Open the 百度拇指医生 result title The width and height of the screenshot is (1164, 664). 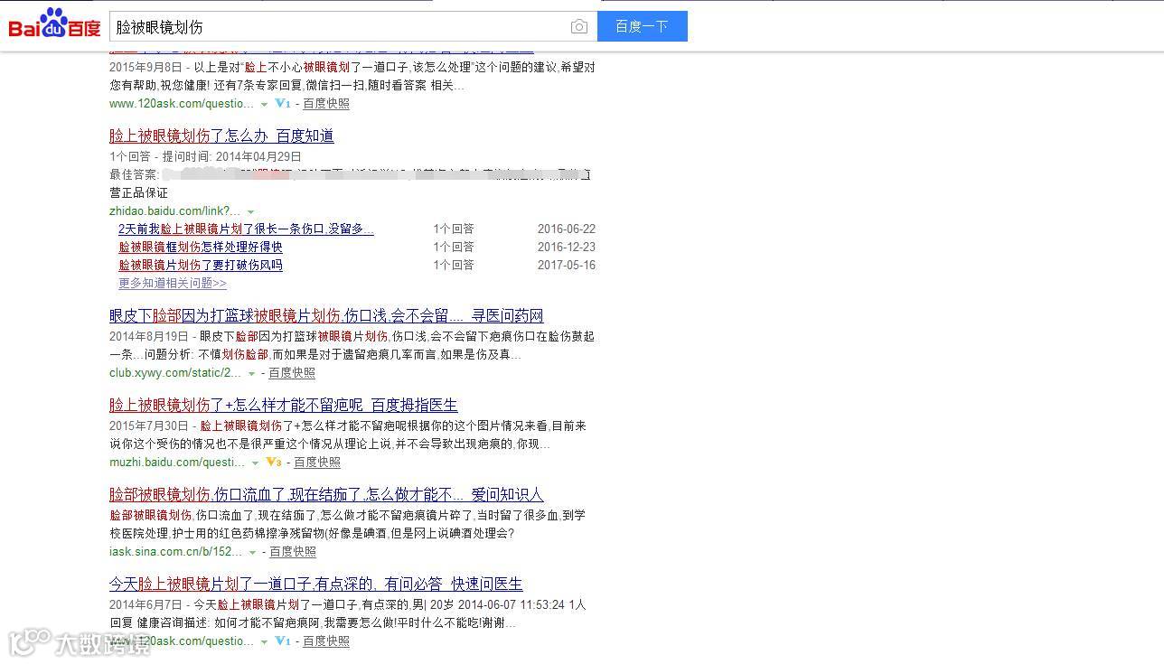tap(284, 405)
